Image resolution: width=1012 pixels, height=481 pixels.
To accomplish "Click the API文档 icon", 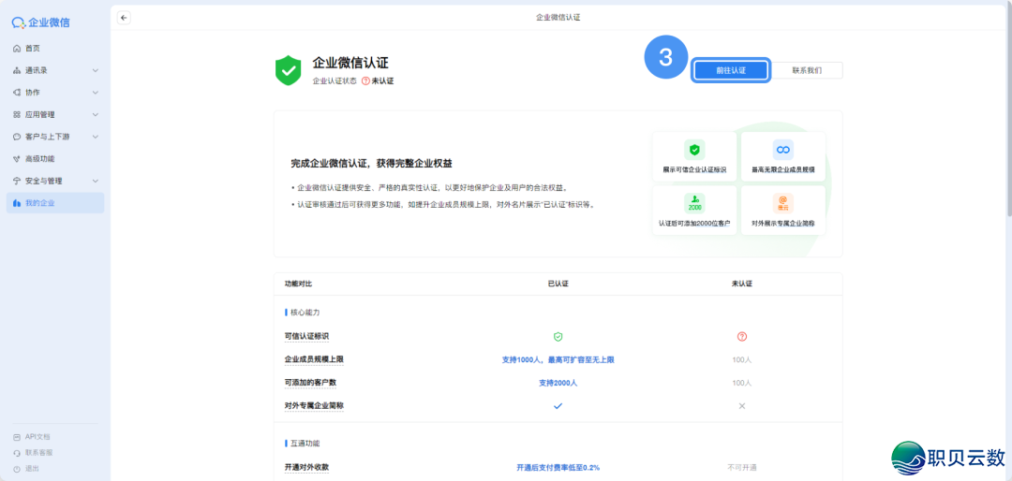I will [17, 436].
